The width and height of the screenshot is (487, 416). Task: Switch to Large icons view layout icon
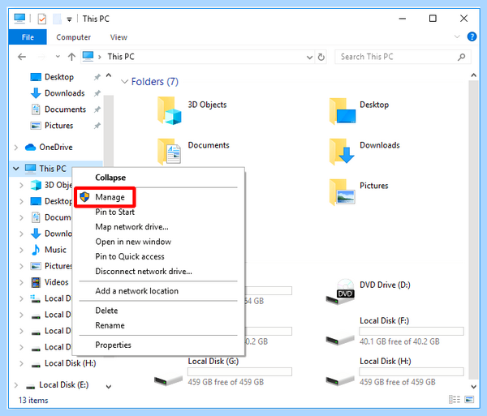click(469, 400)
